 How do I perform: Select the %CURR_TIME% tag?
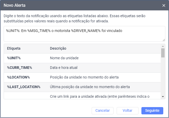[20, 68]
